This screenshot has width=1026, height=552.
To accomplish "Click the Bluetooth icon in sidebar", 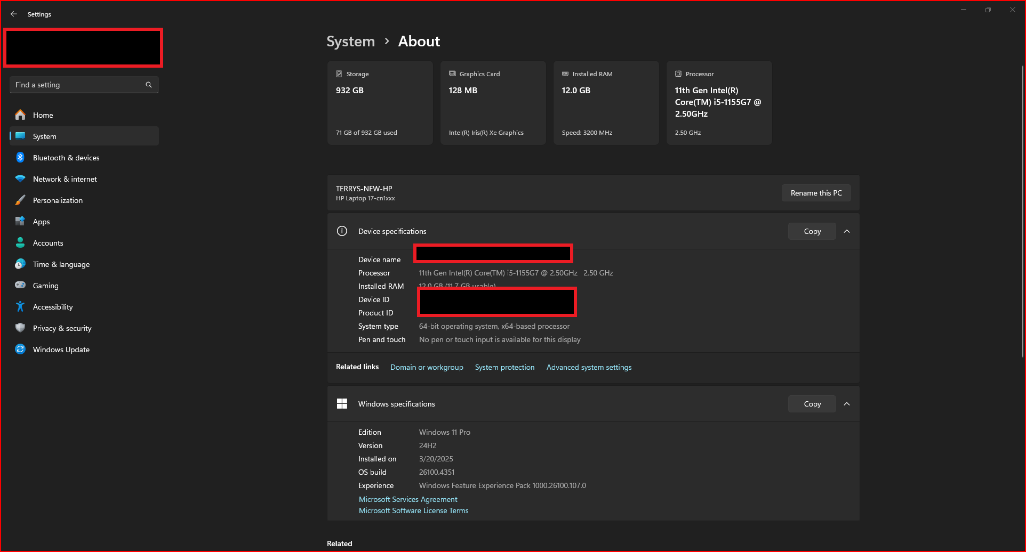I will click(20, 157).
